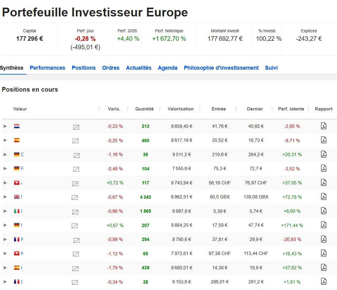Open PDF report for the +37,62 % position

pos(324,267)
